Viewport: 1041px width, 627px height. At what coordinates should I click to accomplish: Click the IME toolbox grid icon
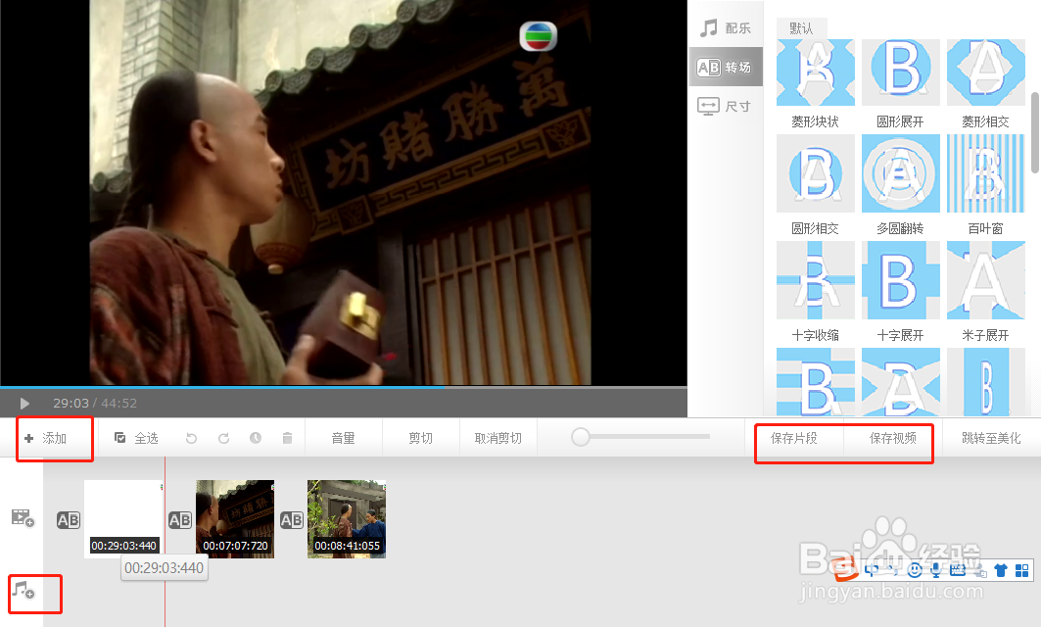click(1021, 570)
